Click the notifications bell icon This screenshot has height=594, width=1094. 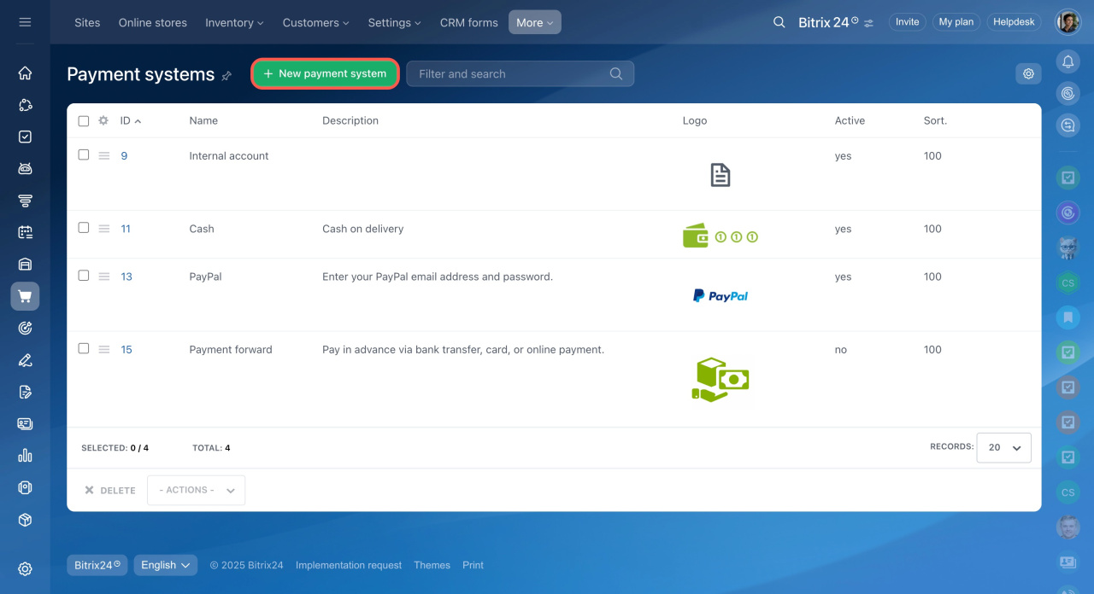(x=1068, y=61)
